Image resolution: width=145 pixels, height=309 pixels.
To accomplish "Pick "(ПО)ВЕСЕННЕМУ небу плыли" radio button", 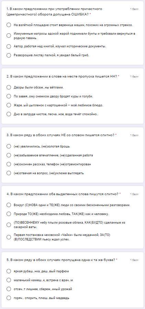I will [9, 225].
